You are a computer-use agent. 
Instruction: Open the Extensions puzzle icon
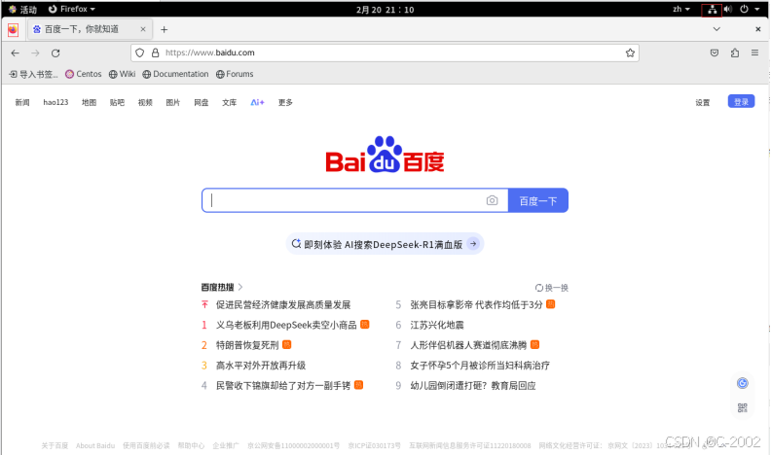pos(735,53)
